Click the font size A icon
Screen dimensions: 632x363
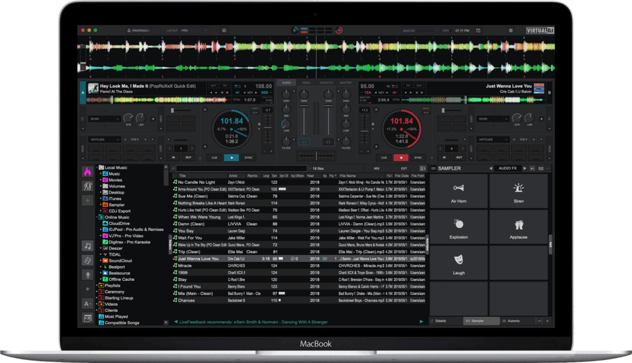pyautogui.click(x=88, y=304)
